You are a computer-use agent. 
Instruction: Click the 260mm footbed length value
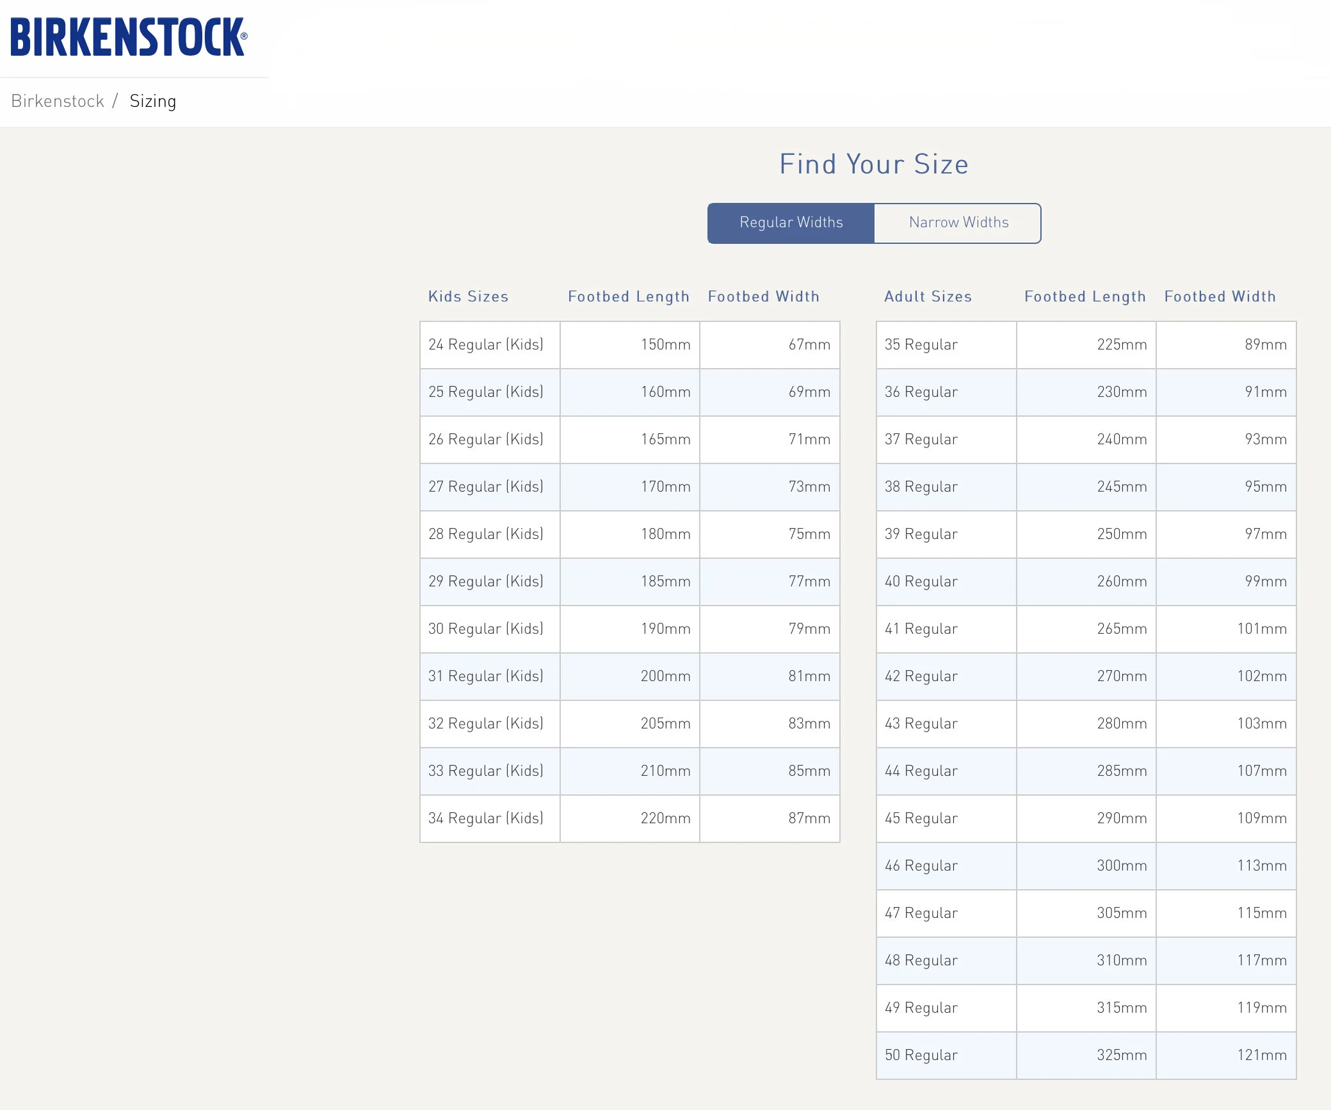(1121, 581)
